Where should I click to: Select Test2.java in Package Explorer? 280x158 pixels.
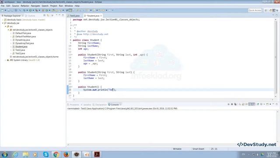(x=20, y=50)
